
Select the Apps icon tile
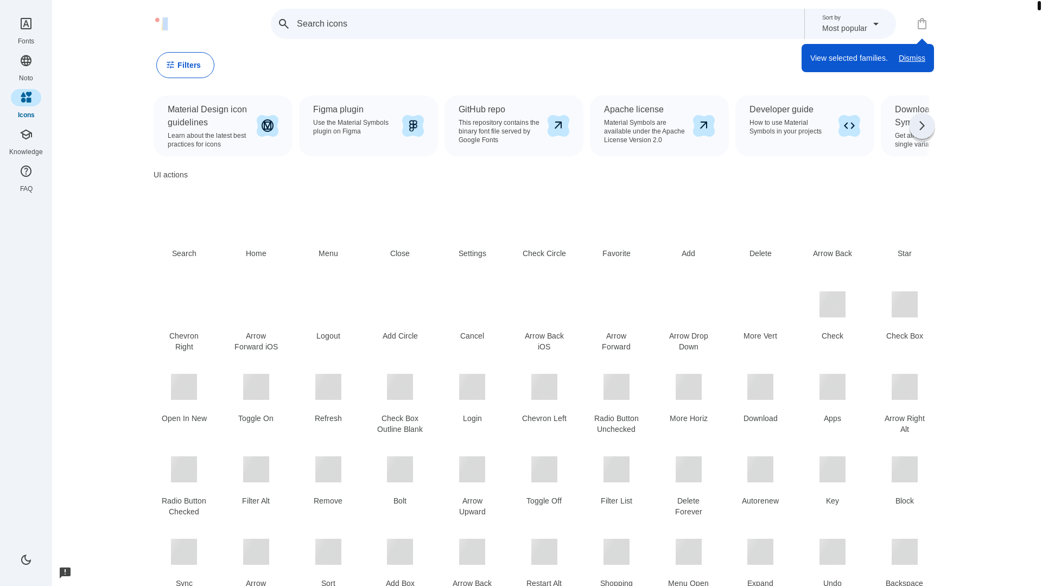832,387
